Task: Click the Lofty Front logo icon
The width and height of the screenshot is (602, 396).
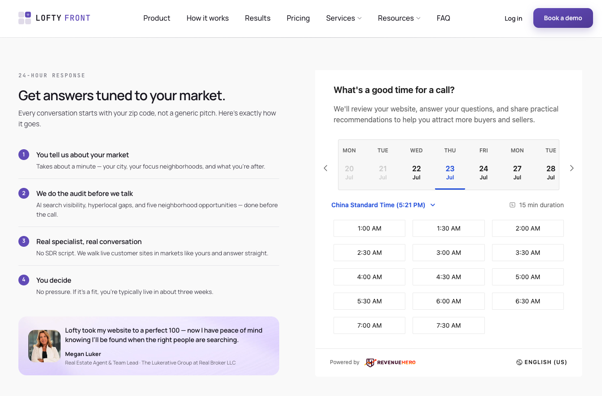Action: coord(25,18)
